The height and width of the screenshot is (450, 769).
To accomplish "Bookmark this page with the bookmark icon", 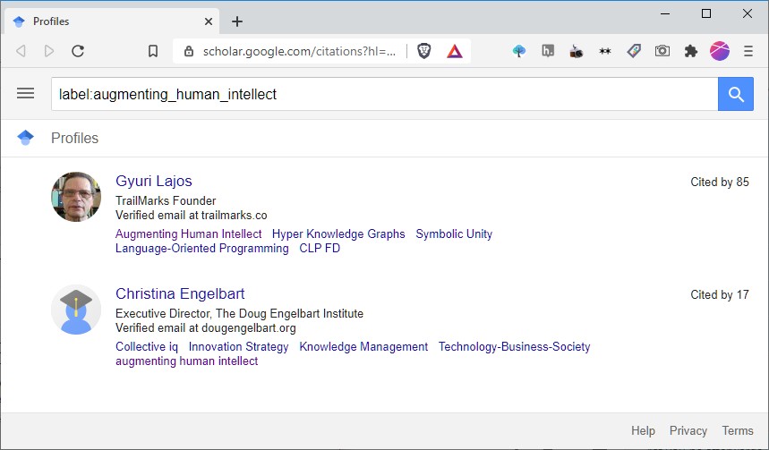I will [153, 51].
